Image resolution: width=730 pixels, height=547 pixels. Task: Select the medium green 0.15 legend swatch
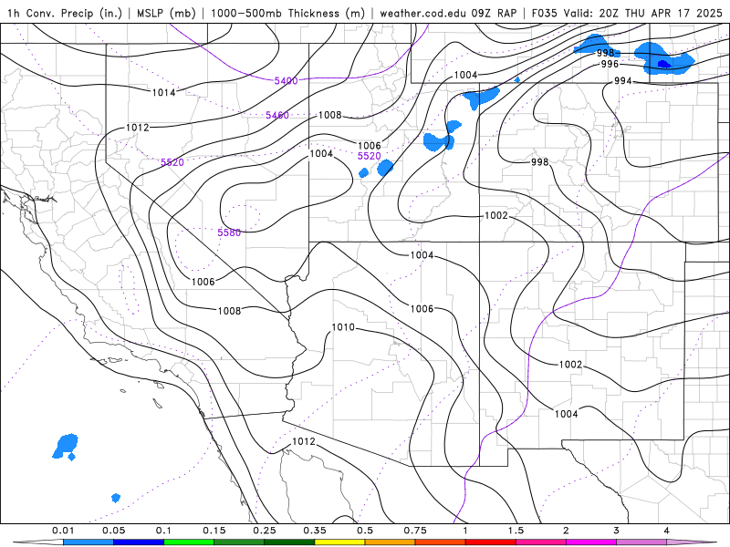pyautogui.click(x=239, y=542)
